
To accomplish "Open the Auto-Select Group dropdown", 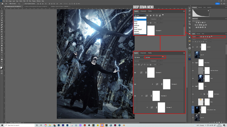I will (19, 4).
